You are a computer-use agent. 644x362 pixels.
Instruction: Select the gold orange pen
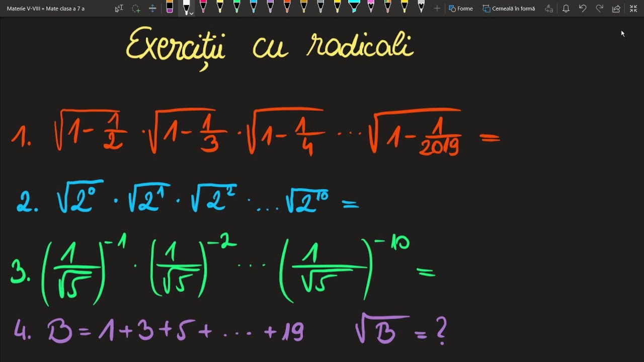pyautogui.click(x=304, y=7)
